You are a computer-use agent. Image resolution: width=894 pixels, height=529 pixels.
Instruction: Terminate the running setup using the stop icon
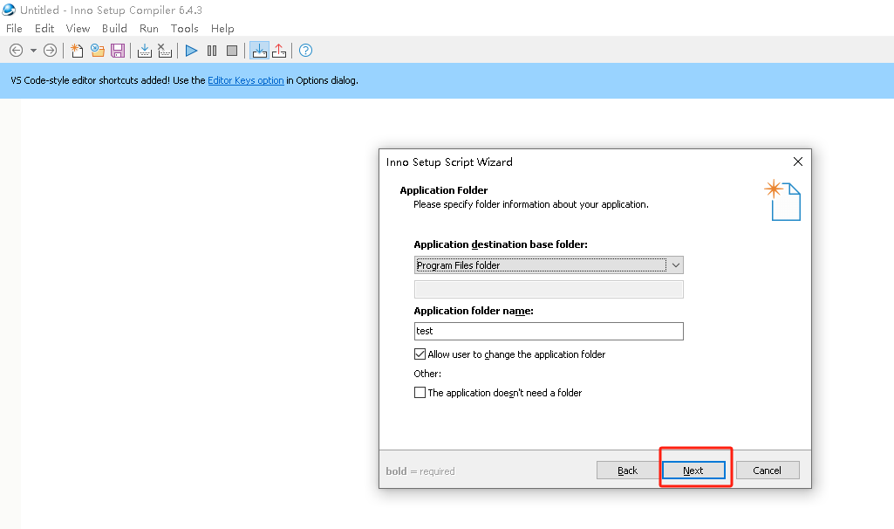pyautogui.click(x=231, y=50)
